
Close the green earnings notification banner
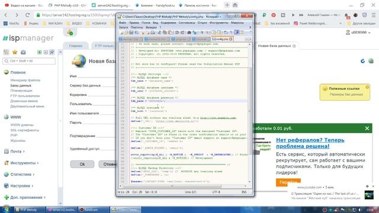pyautogui.click(x=367, y=128)
